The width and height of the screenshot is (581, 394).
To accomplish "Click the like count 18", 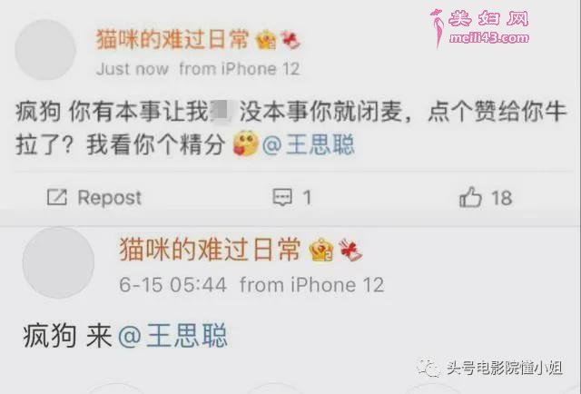I will (x=502, y=198).
